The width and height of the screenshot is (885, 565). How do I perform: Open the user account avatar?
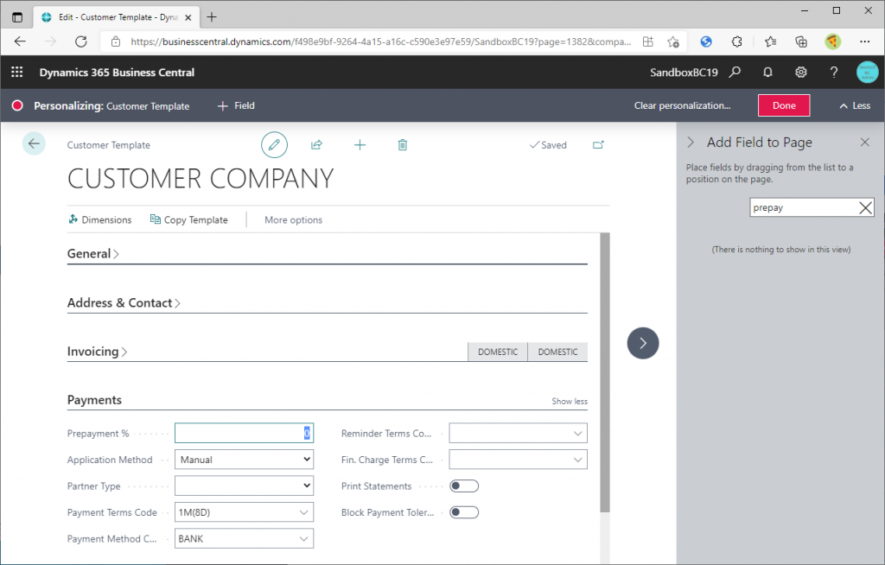[867, 73]
